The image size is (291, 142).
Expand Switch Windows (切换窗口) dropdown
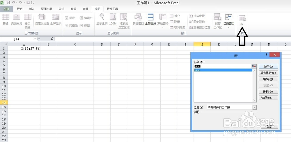click(229, 27)
